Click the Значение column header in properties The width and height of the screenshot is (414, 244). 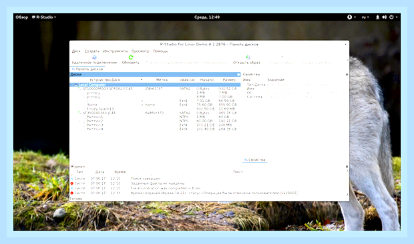pyautogui.click(x=276, y=80)
